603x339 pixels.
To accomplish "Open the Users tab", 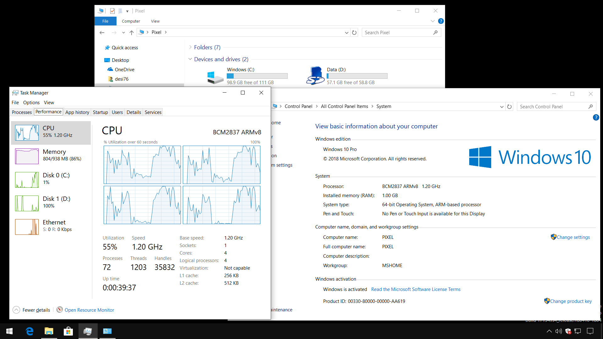I will pos(117,112).
